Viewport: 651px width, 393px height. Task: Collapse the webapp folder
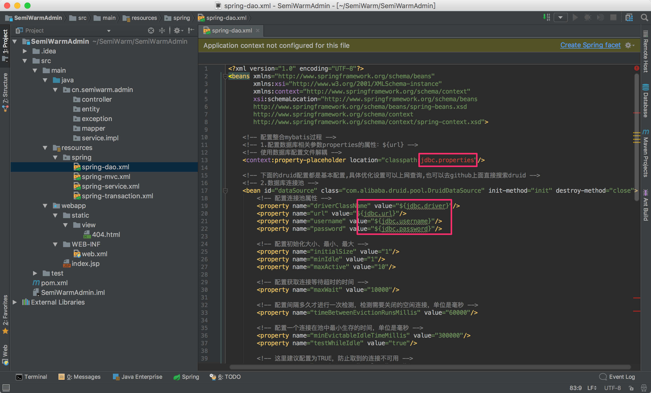click(45, 206)
